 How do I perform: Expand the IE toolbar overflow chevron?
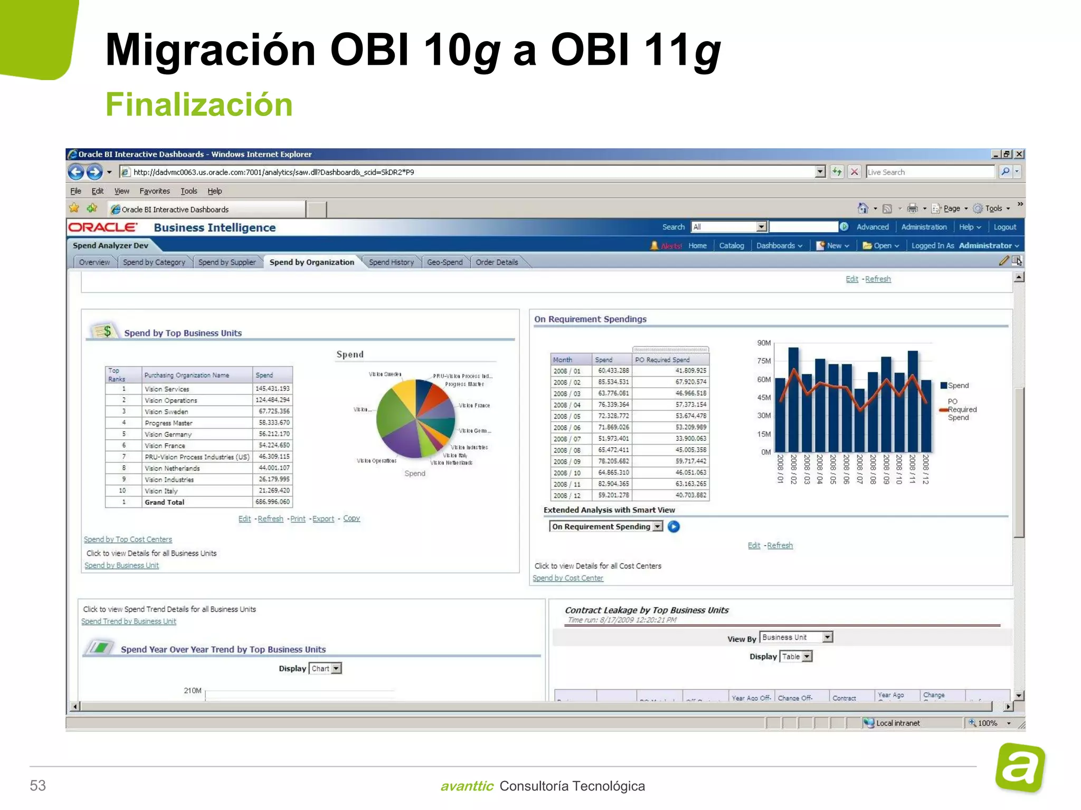click(x=1020, y=204)
